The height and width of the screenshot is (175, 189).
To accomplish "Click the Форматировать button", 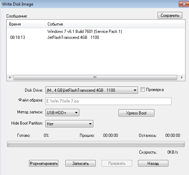I will tap(44, 163).
